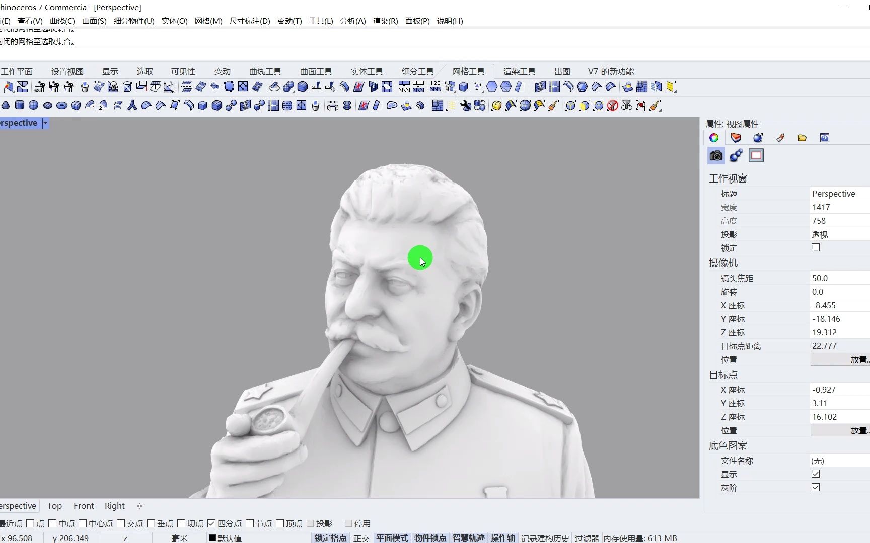Viewport: 870px width, 543px height.
Task: Select the mesh sphere primitive tool
Action: [33, 105]
